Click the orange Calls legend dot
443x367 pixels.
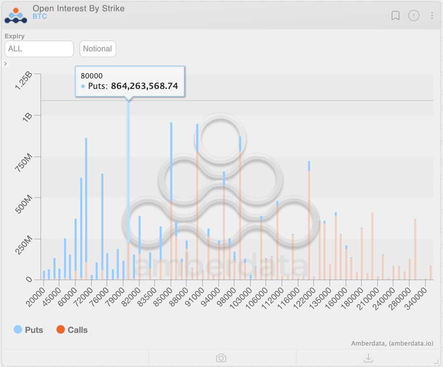pyautogui.click(x=60, y=329)
